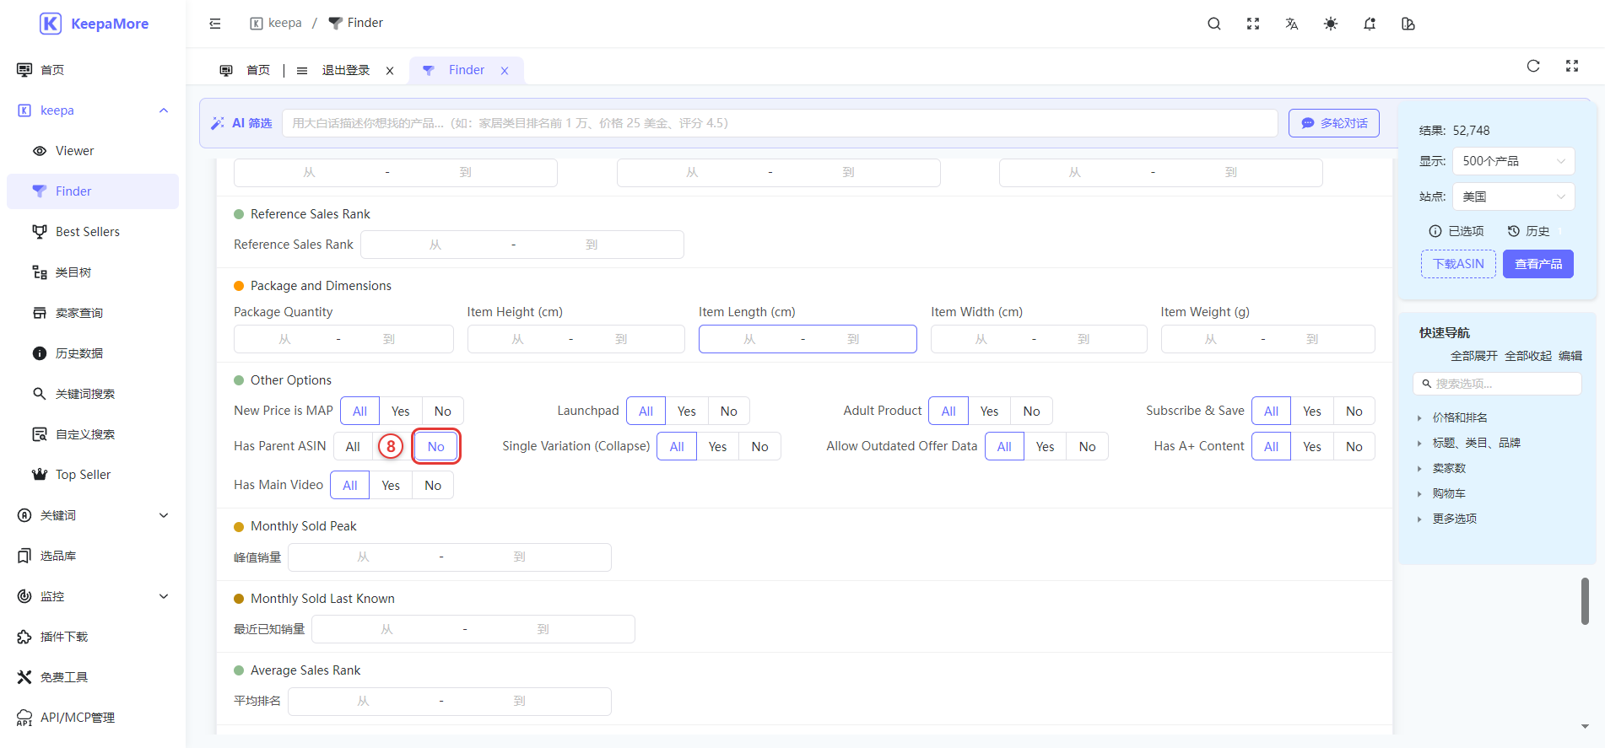
Task: Click the layout settings icon in header
Action: coord(1408,24)
